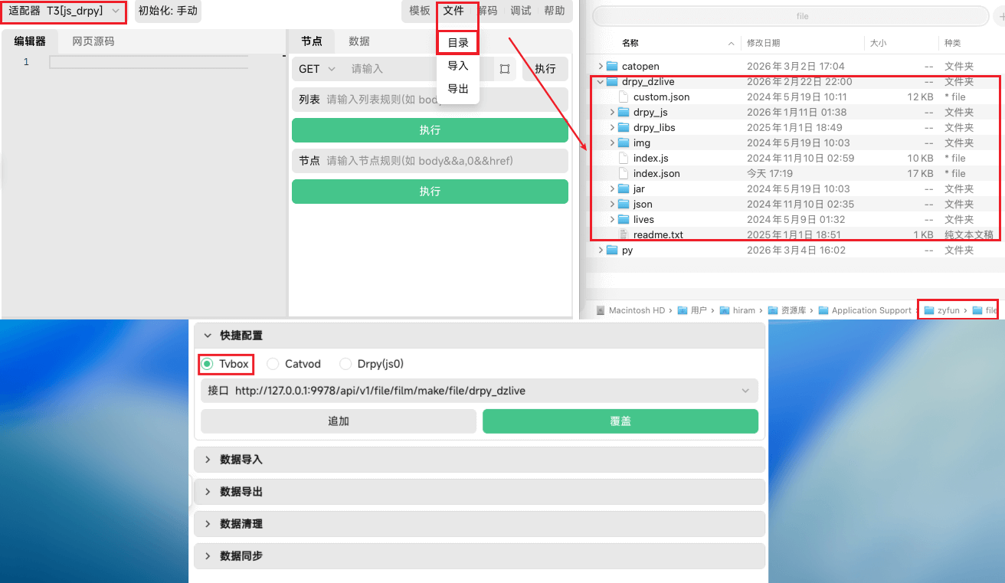This screenshot has width=1005, height=583.
Task: Select the py folder icon
Action: [612, 250]
